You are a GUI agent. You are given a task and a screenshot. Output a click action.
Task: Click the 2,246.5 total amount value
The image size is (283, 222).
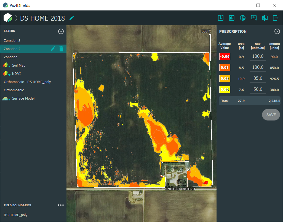pos(274,101)
